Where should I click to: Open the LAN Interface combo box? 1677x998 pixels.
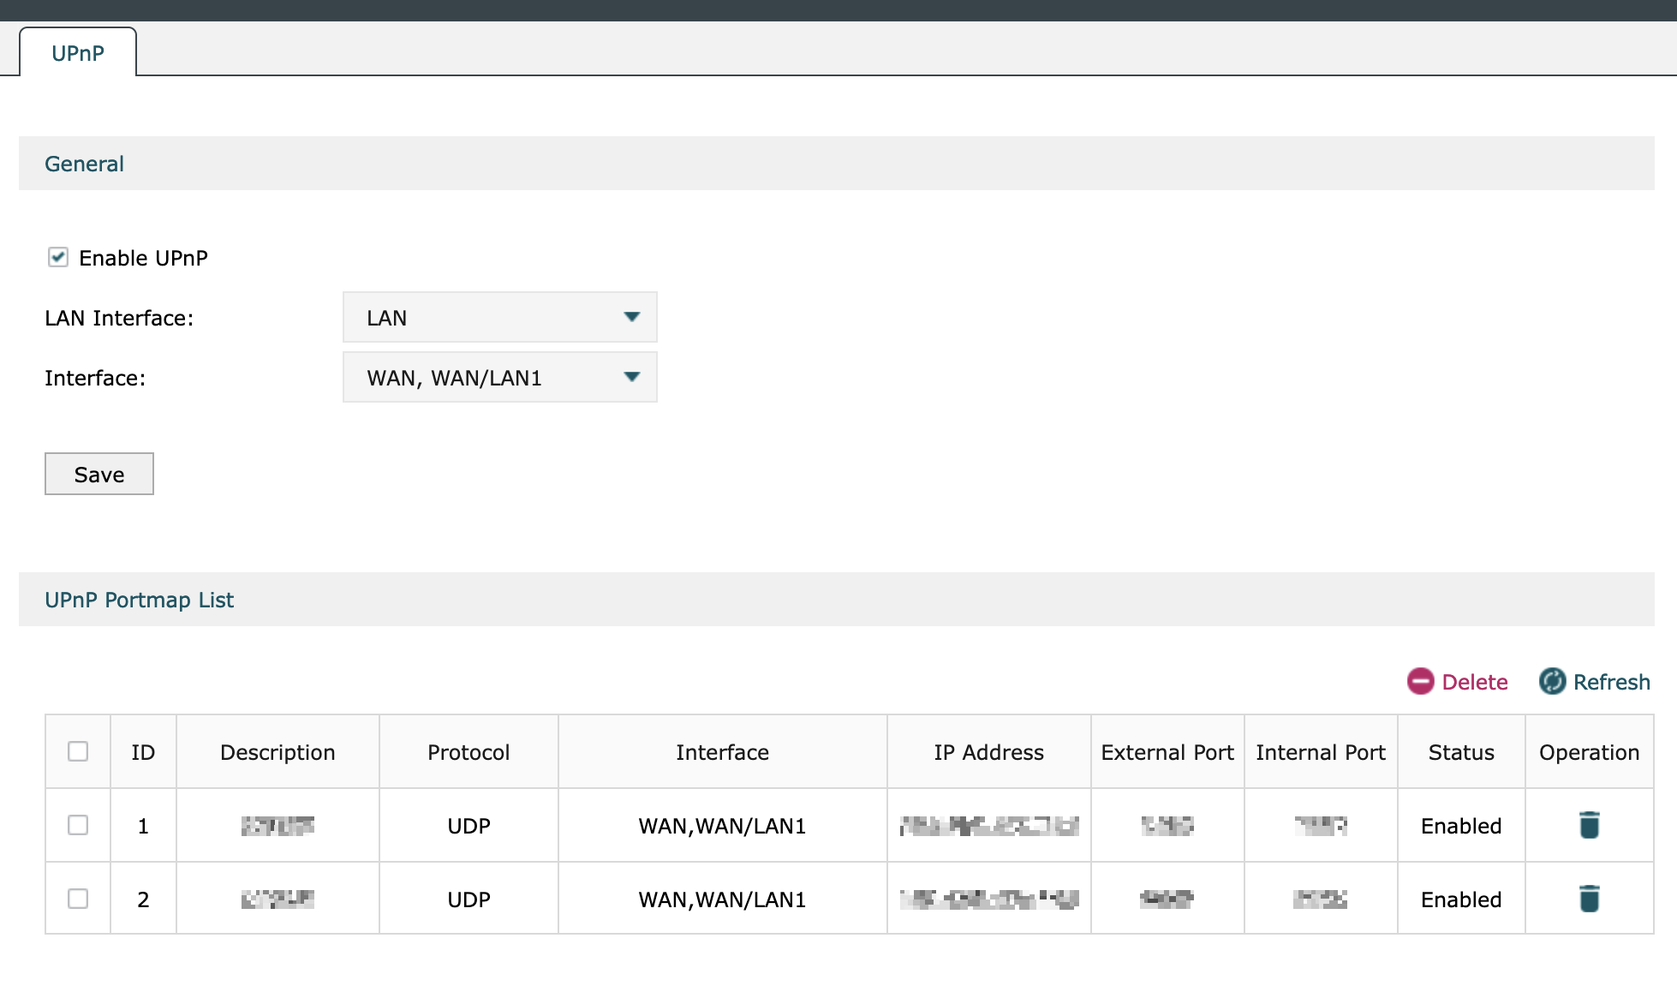[499, 317]
